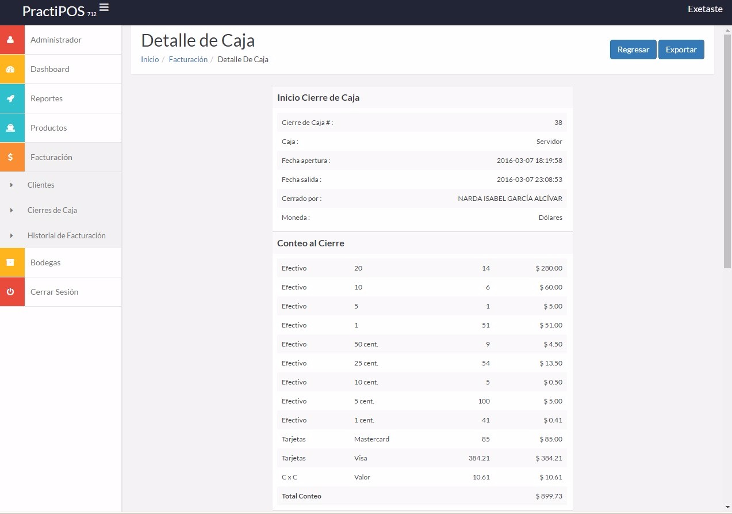Click the $ 10.61 amount

pyautogui.click(x=551, y=477)
